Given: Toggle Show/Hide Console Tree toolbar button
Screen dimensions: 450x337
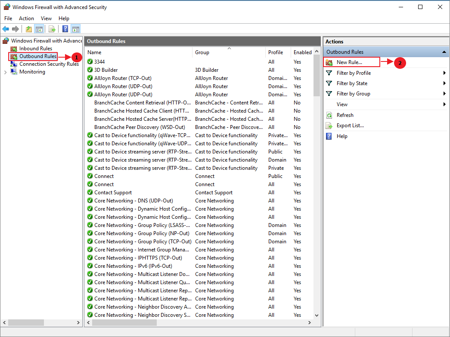Looking at the screenshot, I should (x=39, y=29).
